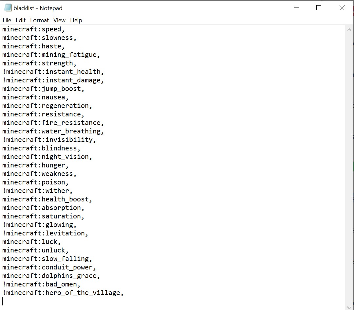Place cursor on !minecraft:hero_of_the_village line
The width and height of the screenshot is (354, 310).
63,293
